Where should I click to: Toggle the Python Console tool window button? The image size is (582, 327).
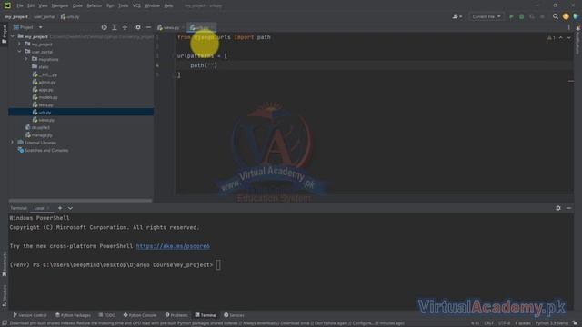[x=140, y=315]
